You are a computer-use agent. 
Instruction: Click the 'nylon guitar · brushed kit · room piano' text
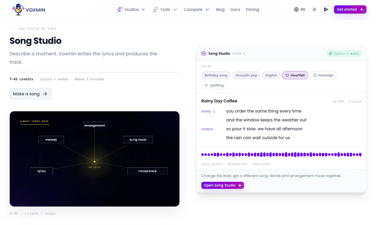click(236, 164)
